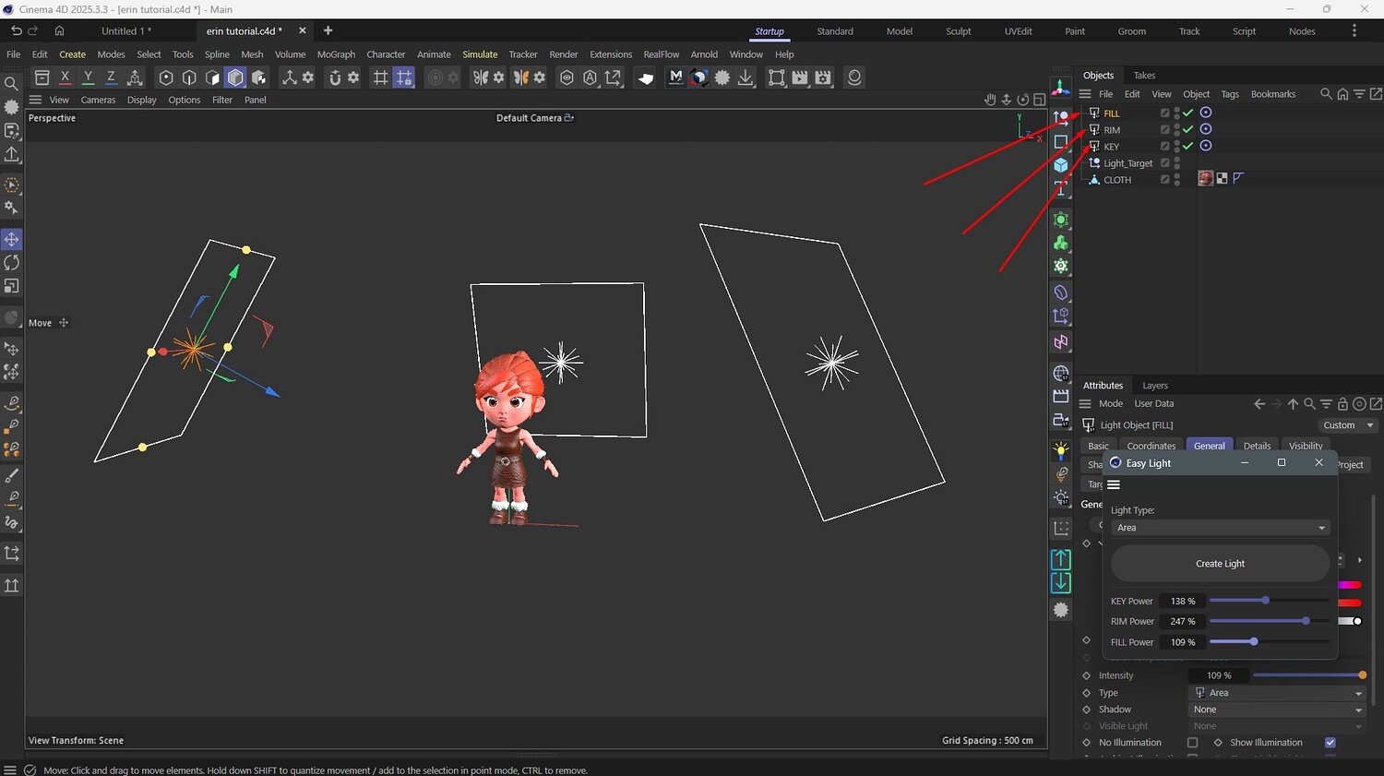Toggle the FILL light enable checkmark
The height and width of the screenshot is (776, 1384).
(x=1188, y=113)
